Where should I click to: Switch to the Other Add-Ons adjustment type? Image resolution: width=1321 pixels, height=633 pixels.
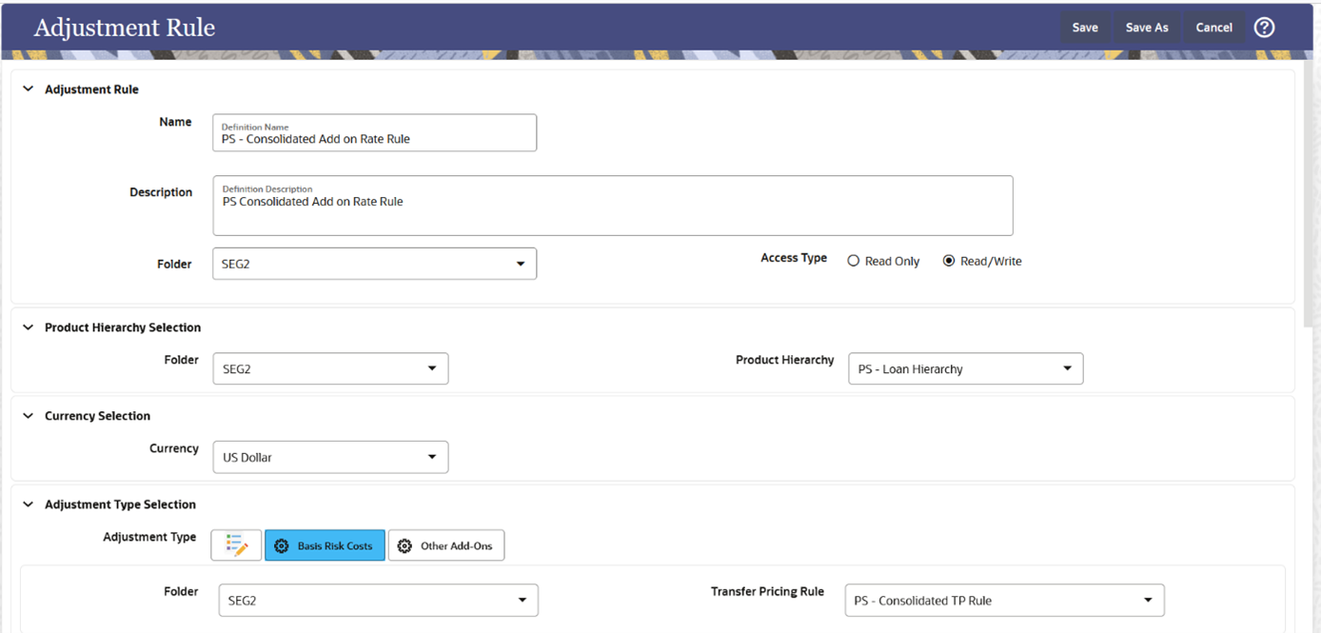coord(446,544)
